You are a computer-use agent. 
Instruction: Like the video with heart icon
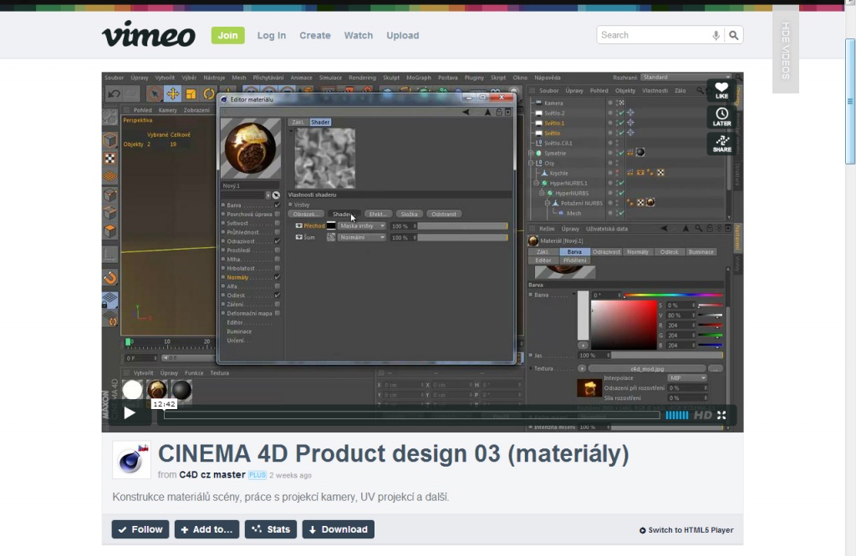tap(721, 90)
